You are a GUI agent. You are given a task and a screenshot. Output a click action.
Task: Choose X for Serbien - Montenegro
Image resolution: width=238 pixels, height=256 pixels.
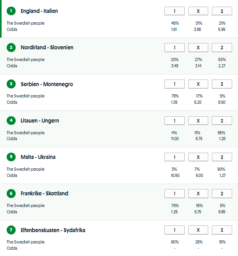198,84
